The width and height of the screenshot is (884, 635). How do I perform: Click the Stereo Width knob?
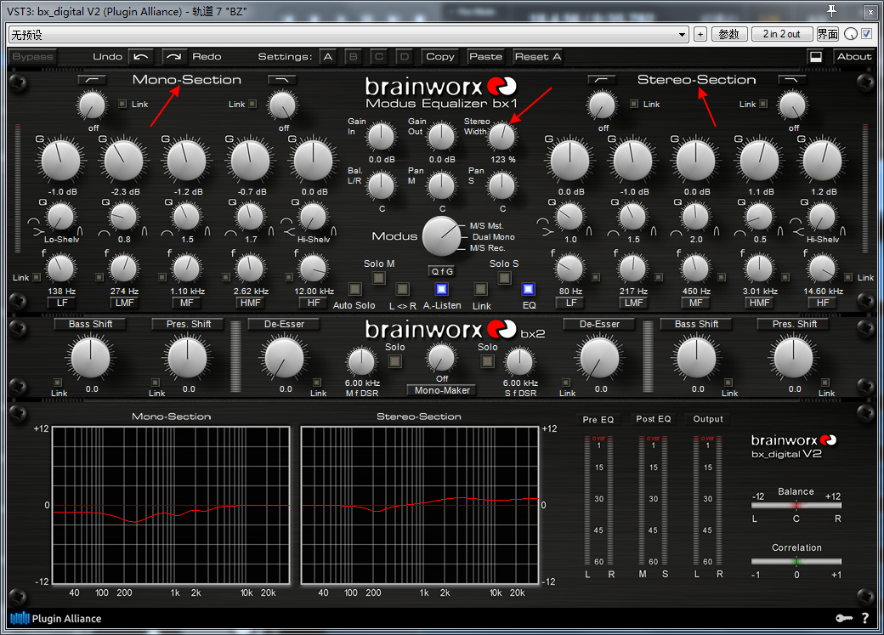501,137
